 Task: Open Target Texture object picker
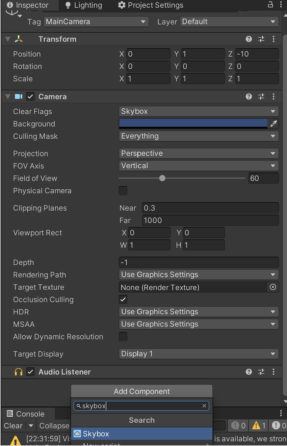click(273, 287)
